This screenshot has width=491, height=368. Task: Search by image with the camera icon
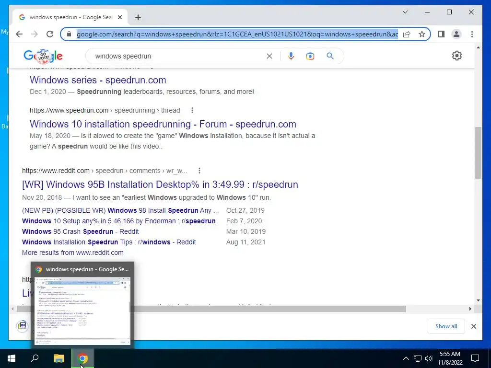click(x=310, y=56)
